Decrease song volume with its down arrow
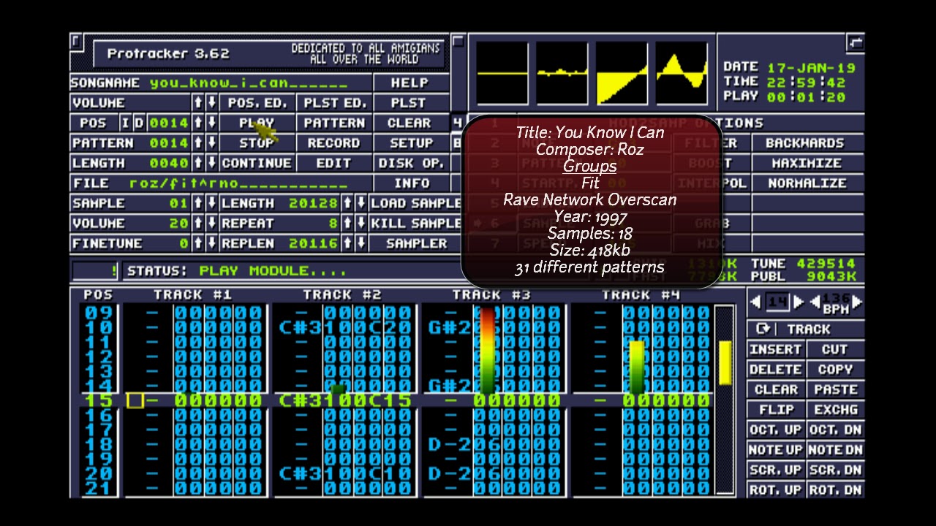 [211, 103]
